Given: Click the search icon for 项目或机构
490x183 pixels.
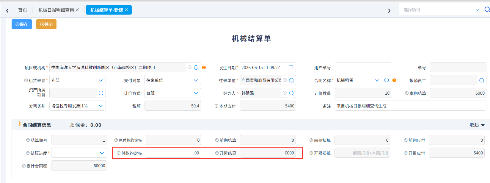Looking at the screenshot, I should [x=196, y=68].
